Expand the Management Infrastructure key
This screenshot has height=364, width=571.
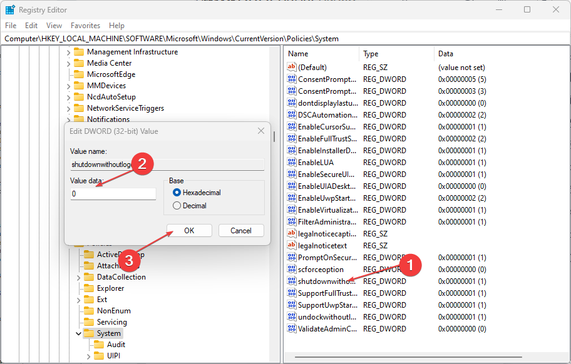68,53
